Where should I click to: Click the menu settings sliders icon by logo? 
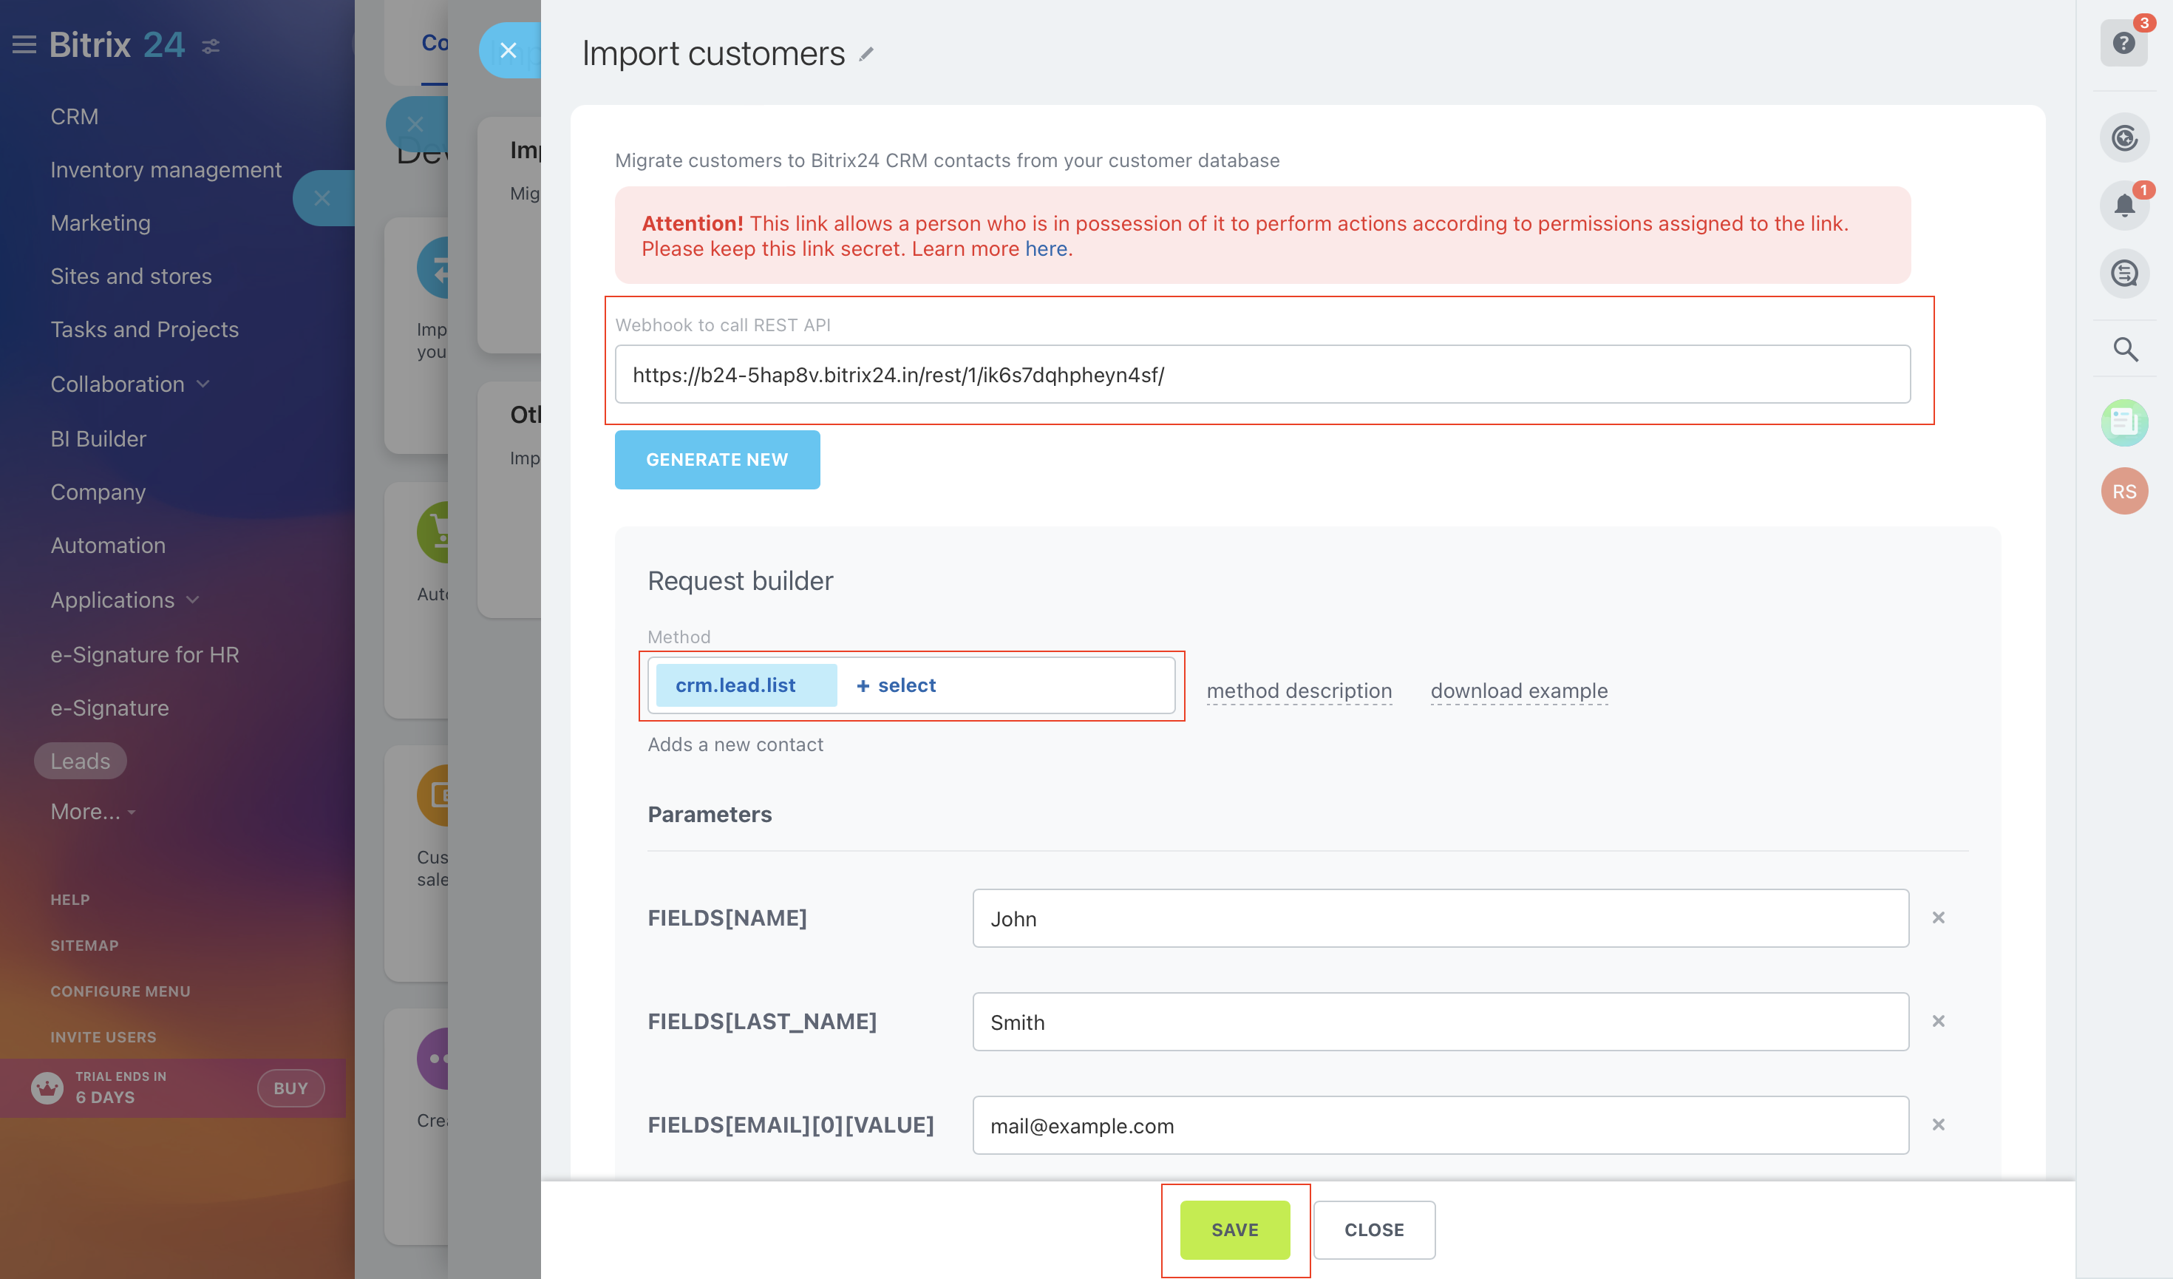coord(211,47)
